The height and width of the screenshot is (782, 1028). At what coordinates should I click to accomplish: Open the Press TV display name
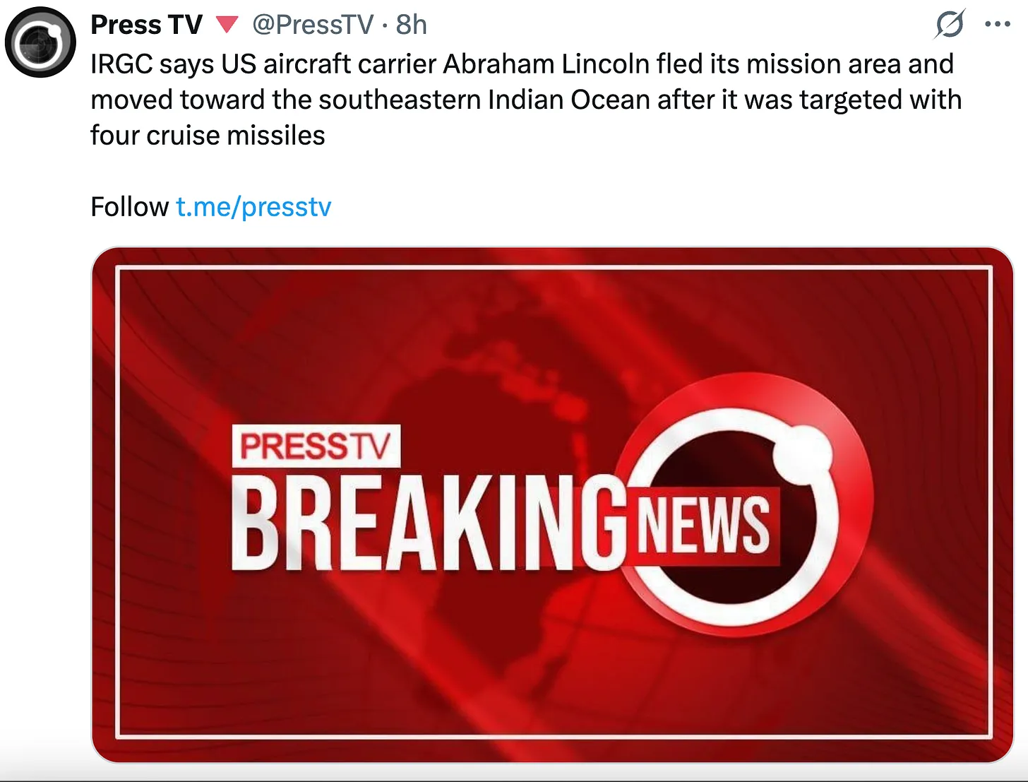click(146, 25)
